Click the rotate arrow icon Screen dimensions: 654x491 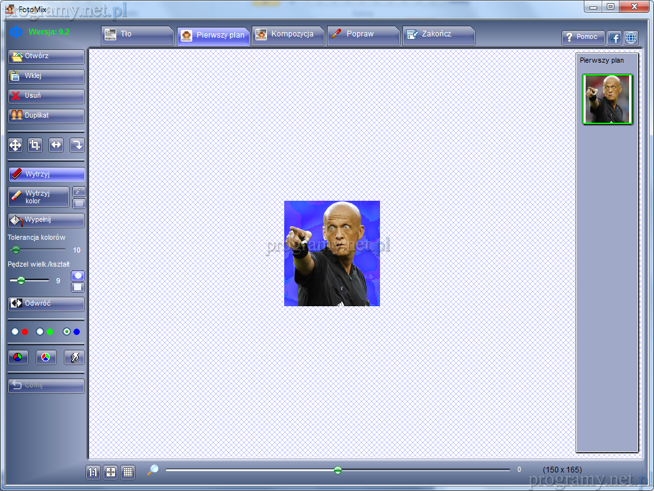click(77, 146)
